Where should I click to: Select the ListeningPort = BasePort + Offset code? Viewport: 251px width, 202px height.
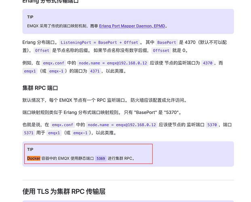(99, 42)
